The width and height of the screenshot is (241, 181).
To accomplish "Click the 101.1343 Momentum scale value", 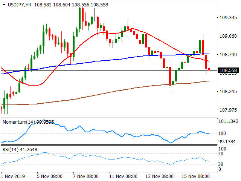I will point(229,121).
